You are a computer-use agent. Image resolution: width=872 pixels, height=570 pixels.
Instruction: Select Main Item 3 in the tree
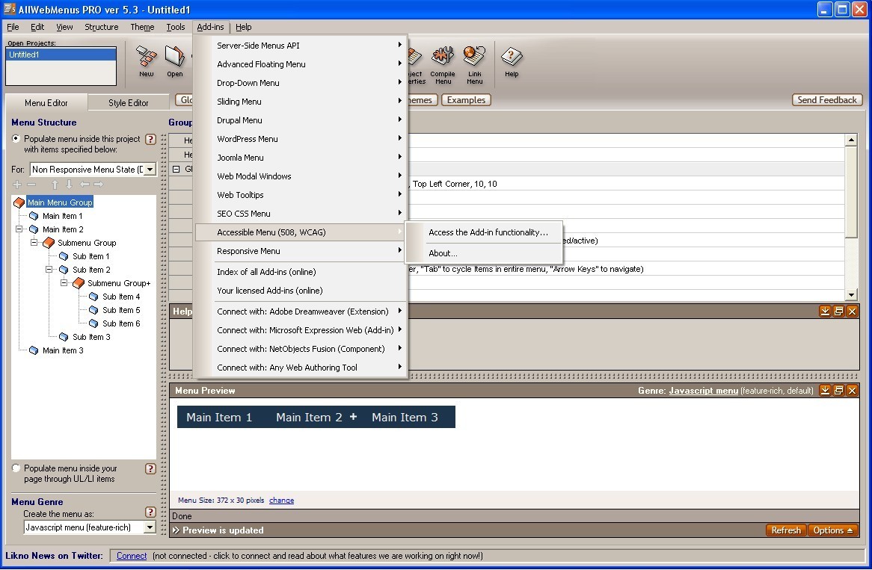[x=63, y=350]
